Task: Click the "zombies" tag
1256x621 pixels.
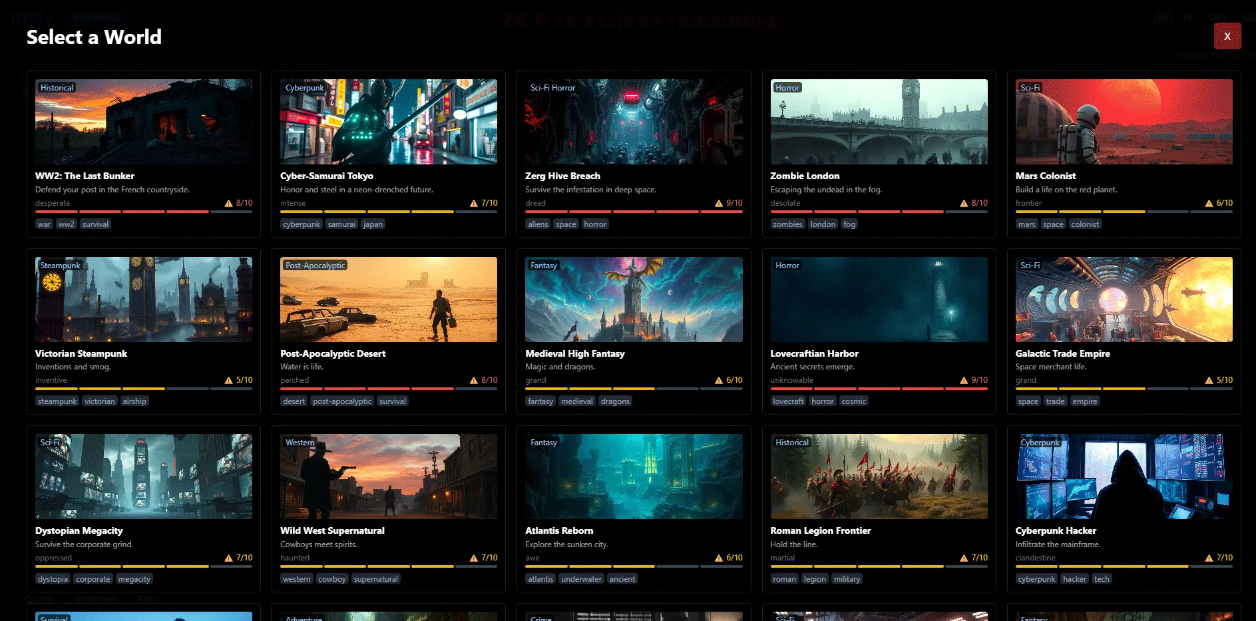Action: point(787,224)
